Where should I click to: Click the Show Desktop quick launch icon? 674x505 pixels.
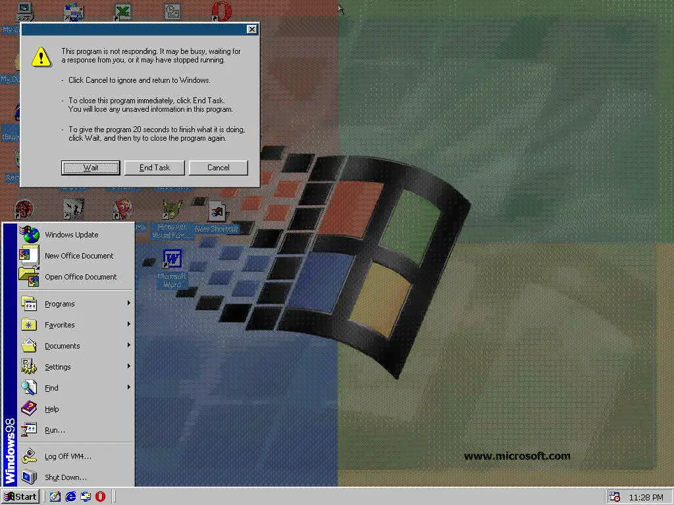coord(55,496)
